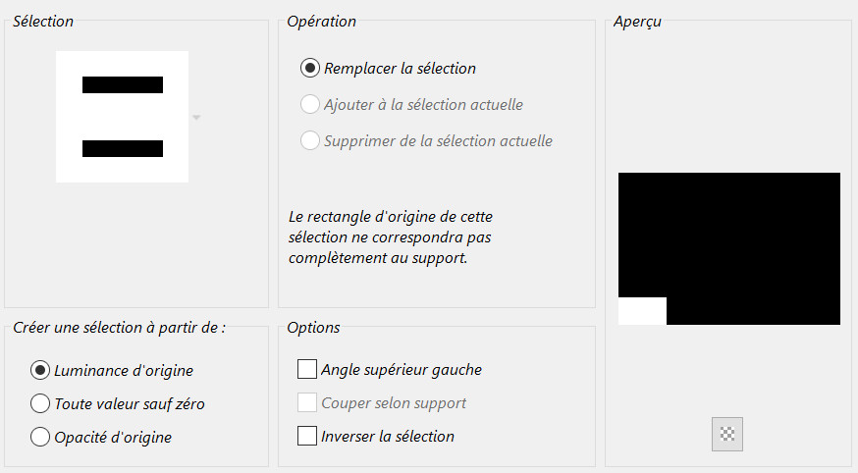Pick "Supprimer de la sélection actuelle" option

(x=310, y=141)
